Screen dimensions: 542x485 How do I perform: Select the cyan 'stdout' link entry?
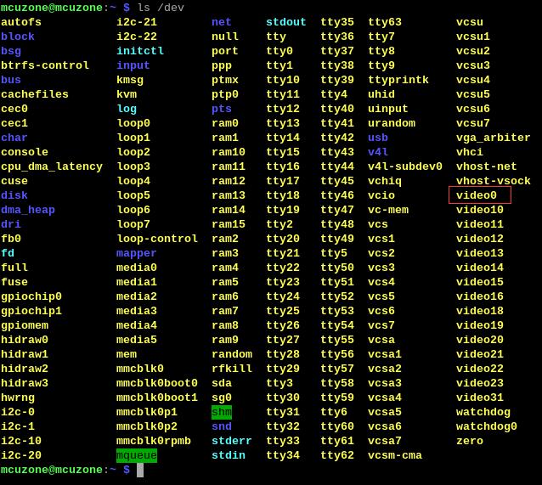(285, 22)
